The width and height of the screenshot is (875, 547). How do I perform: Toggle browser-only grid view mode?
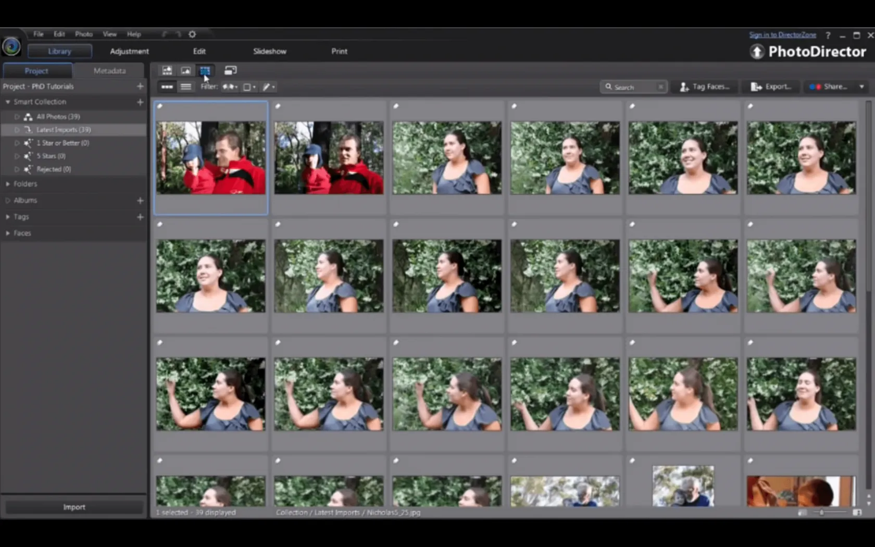tap(205, 70)
